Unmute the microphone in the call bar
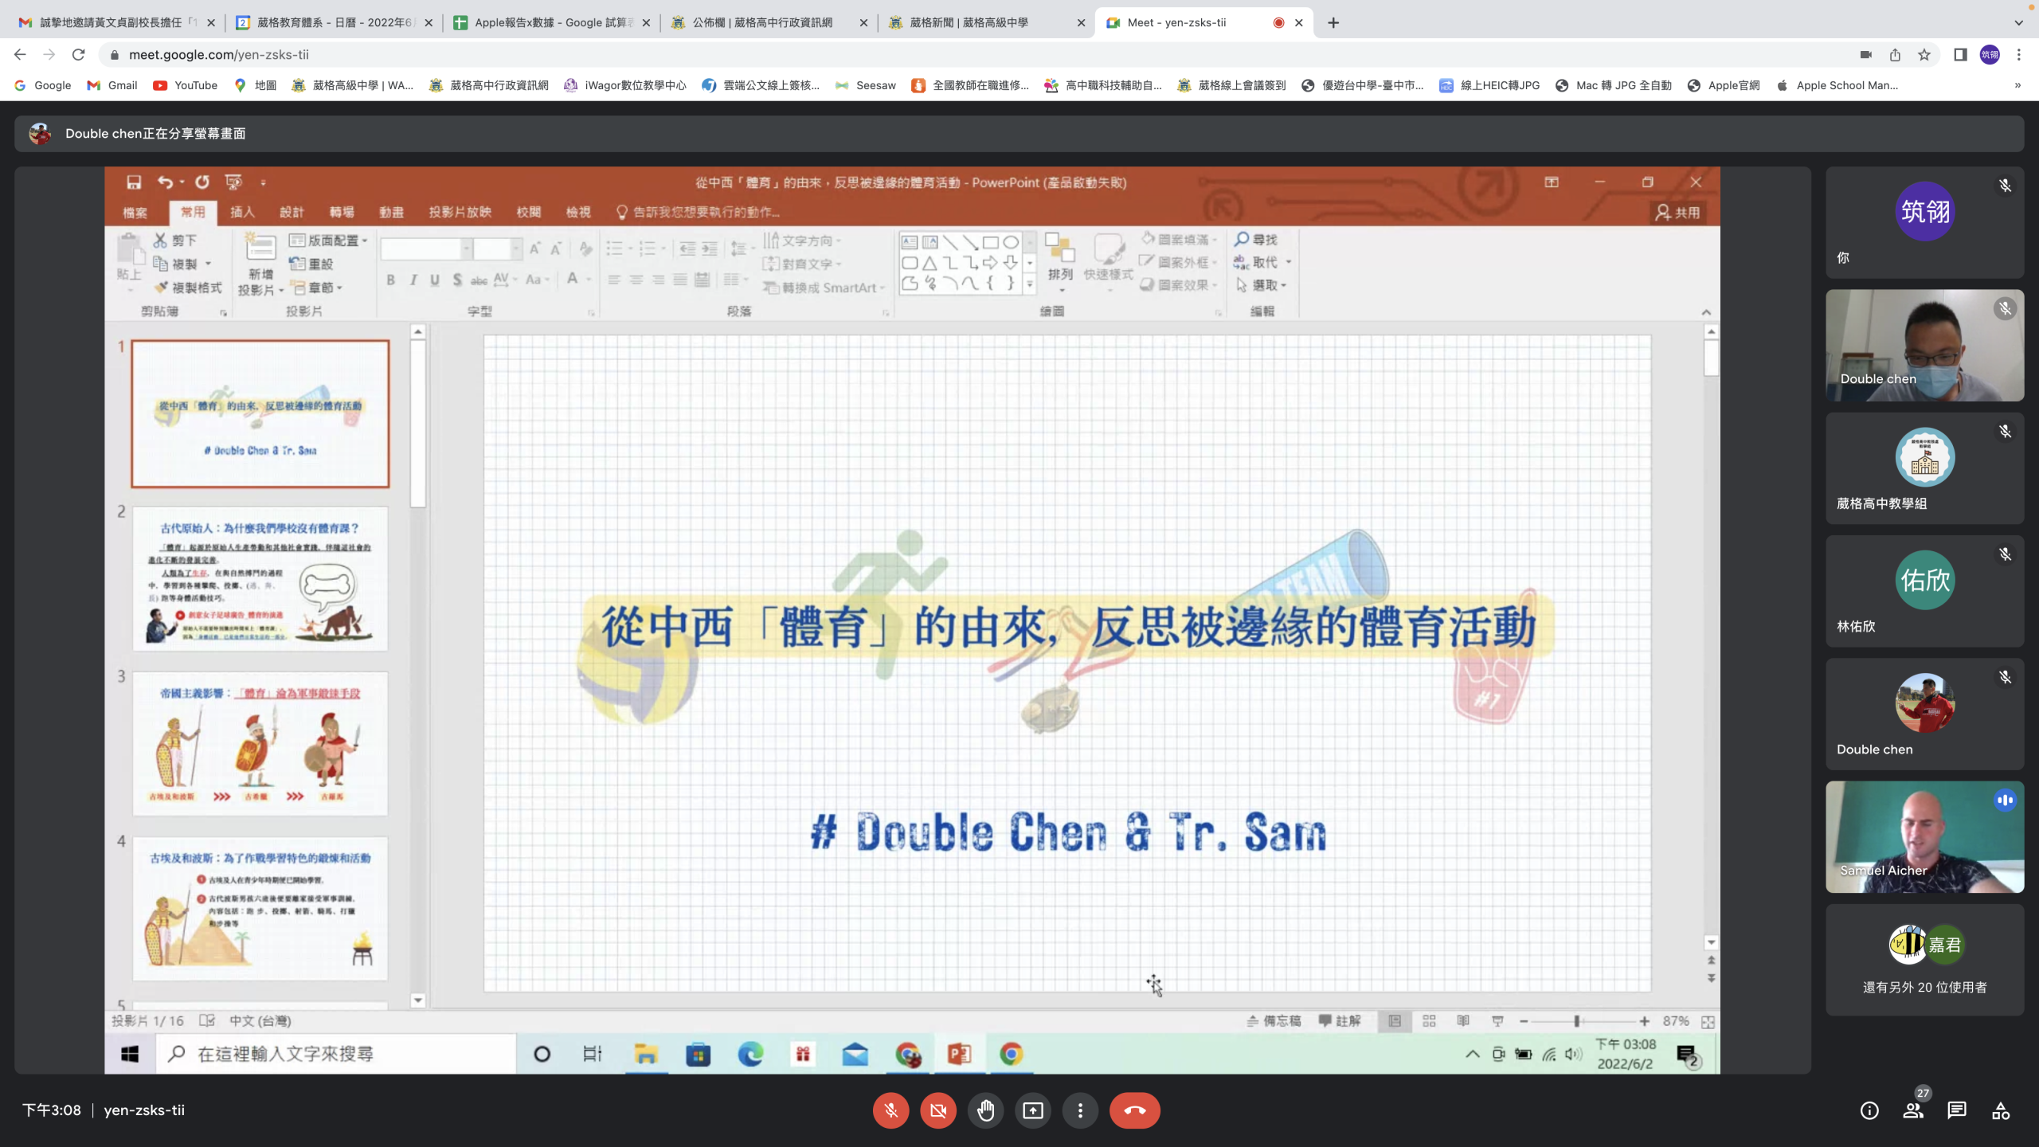Screen dimensions: 2039x1147 pos(890,1110)
